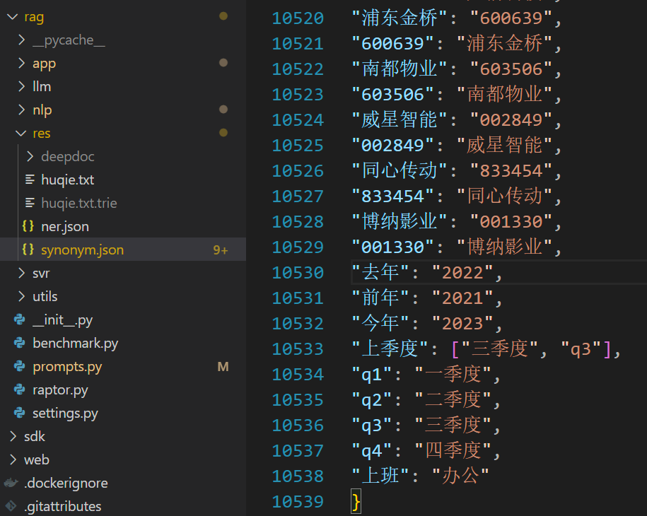Collapse the rag folder chevron
This screenshot has width=647, height=516.
(x=13, y=17)
